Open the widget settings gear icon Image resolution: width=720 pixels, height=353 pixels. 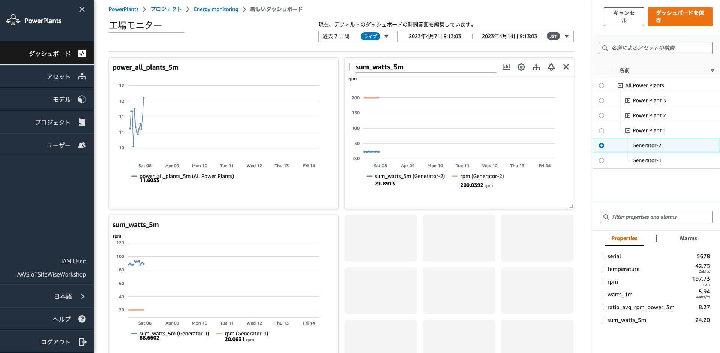coord(521,67)
